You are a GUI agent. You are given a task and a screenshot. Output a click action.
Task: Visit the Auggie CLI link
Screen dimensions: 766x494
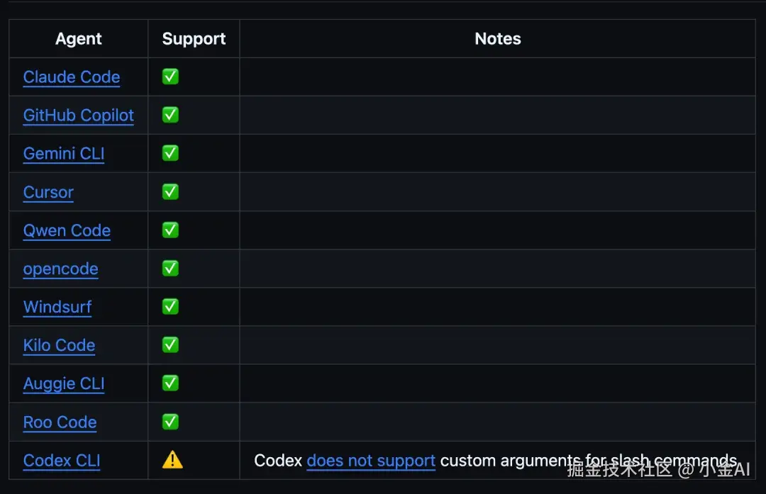click(64, 383)
